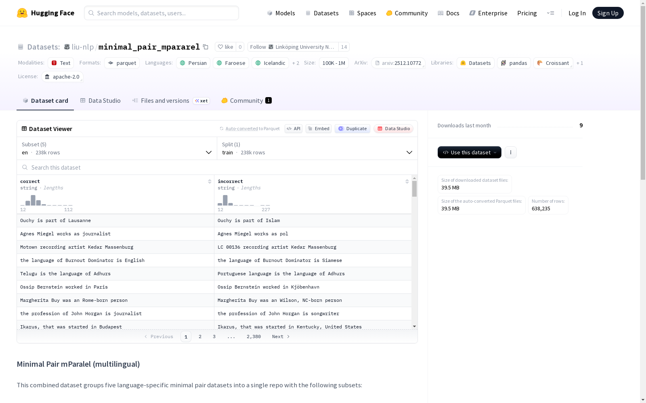Screen dimensions: 646x403
Task: Like the dataset with the heart button
Action: [225, 47]
